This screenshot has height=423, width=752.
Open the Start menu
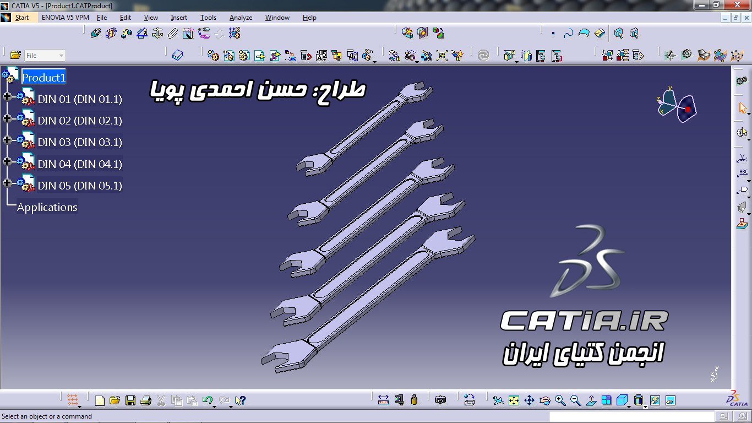tap(22, 18)
